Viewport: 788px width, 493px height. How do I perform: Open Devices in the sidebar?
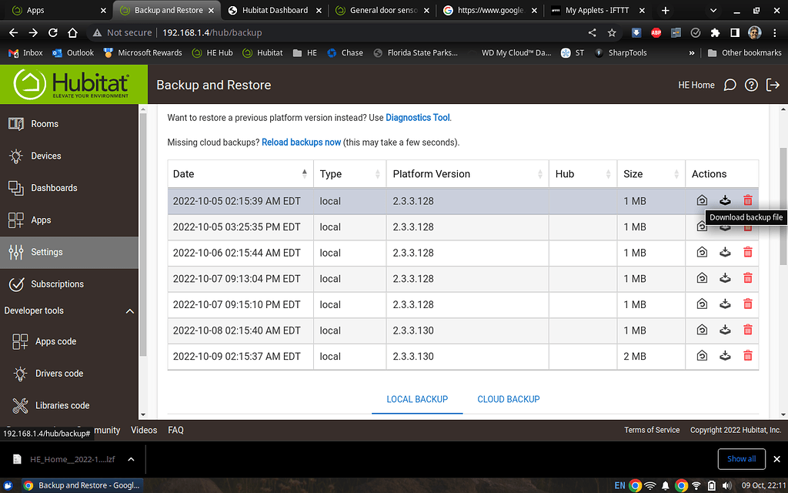(x=45, y=156)
